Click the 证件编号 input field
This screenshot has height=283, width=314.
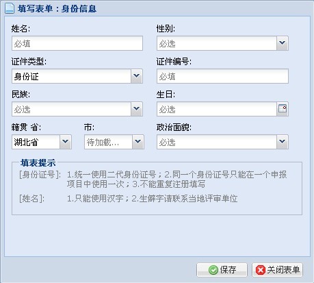point(222,76)
